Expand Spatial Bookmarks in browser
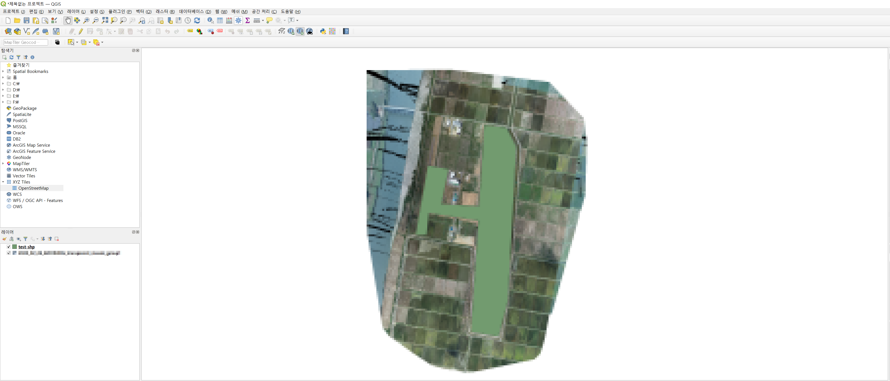Screen dimensions: 890x381 pos(3,71)
